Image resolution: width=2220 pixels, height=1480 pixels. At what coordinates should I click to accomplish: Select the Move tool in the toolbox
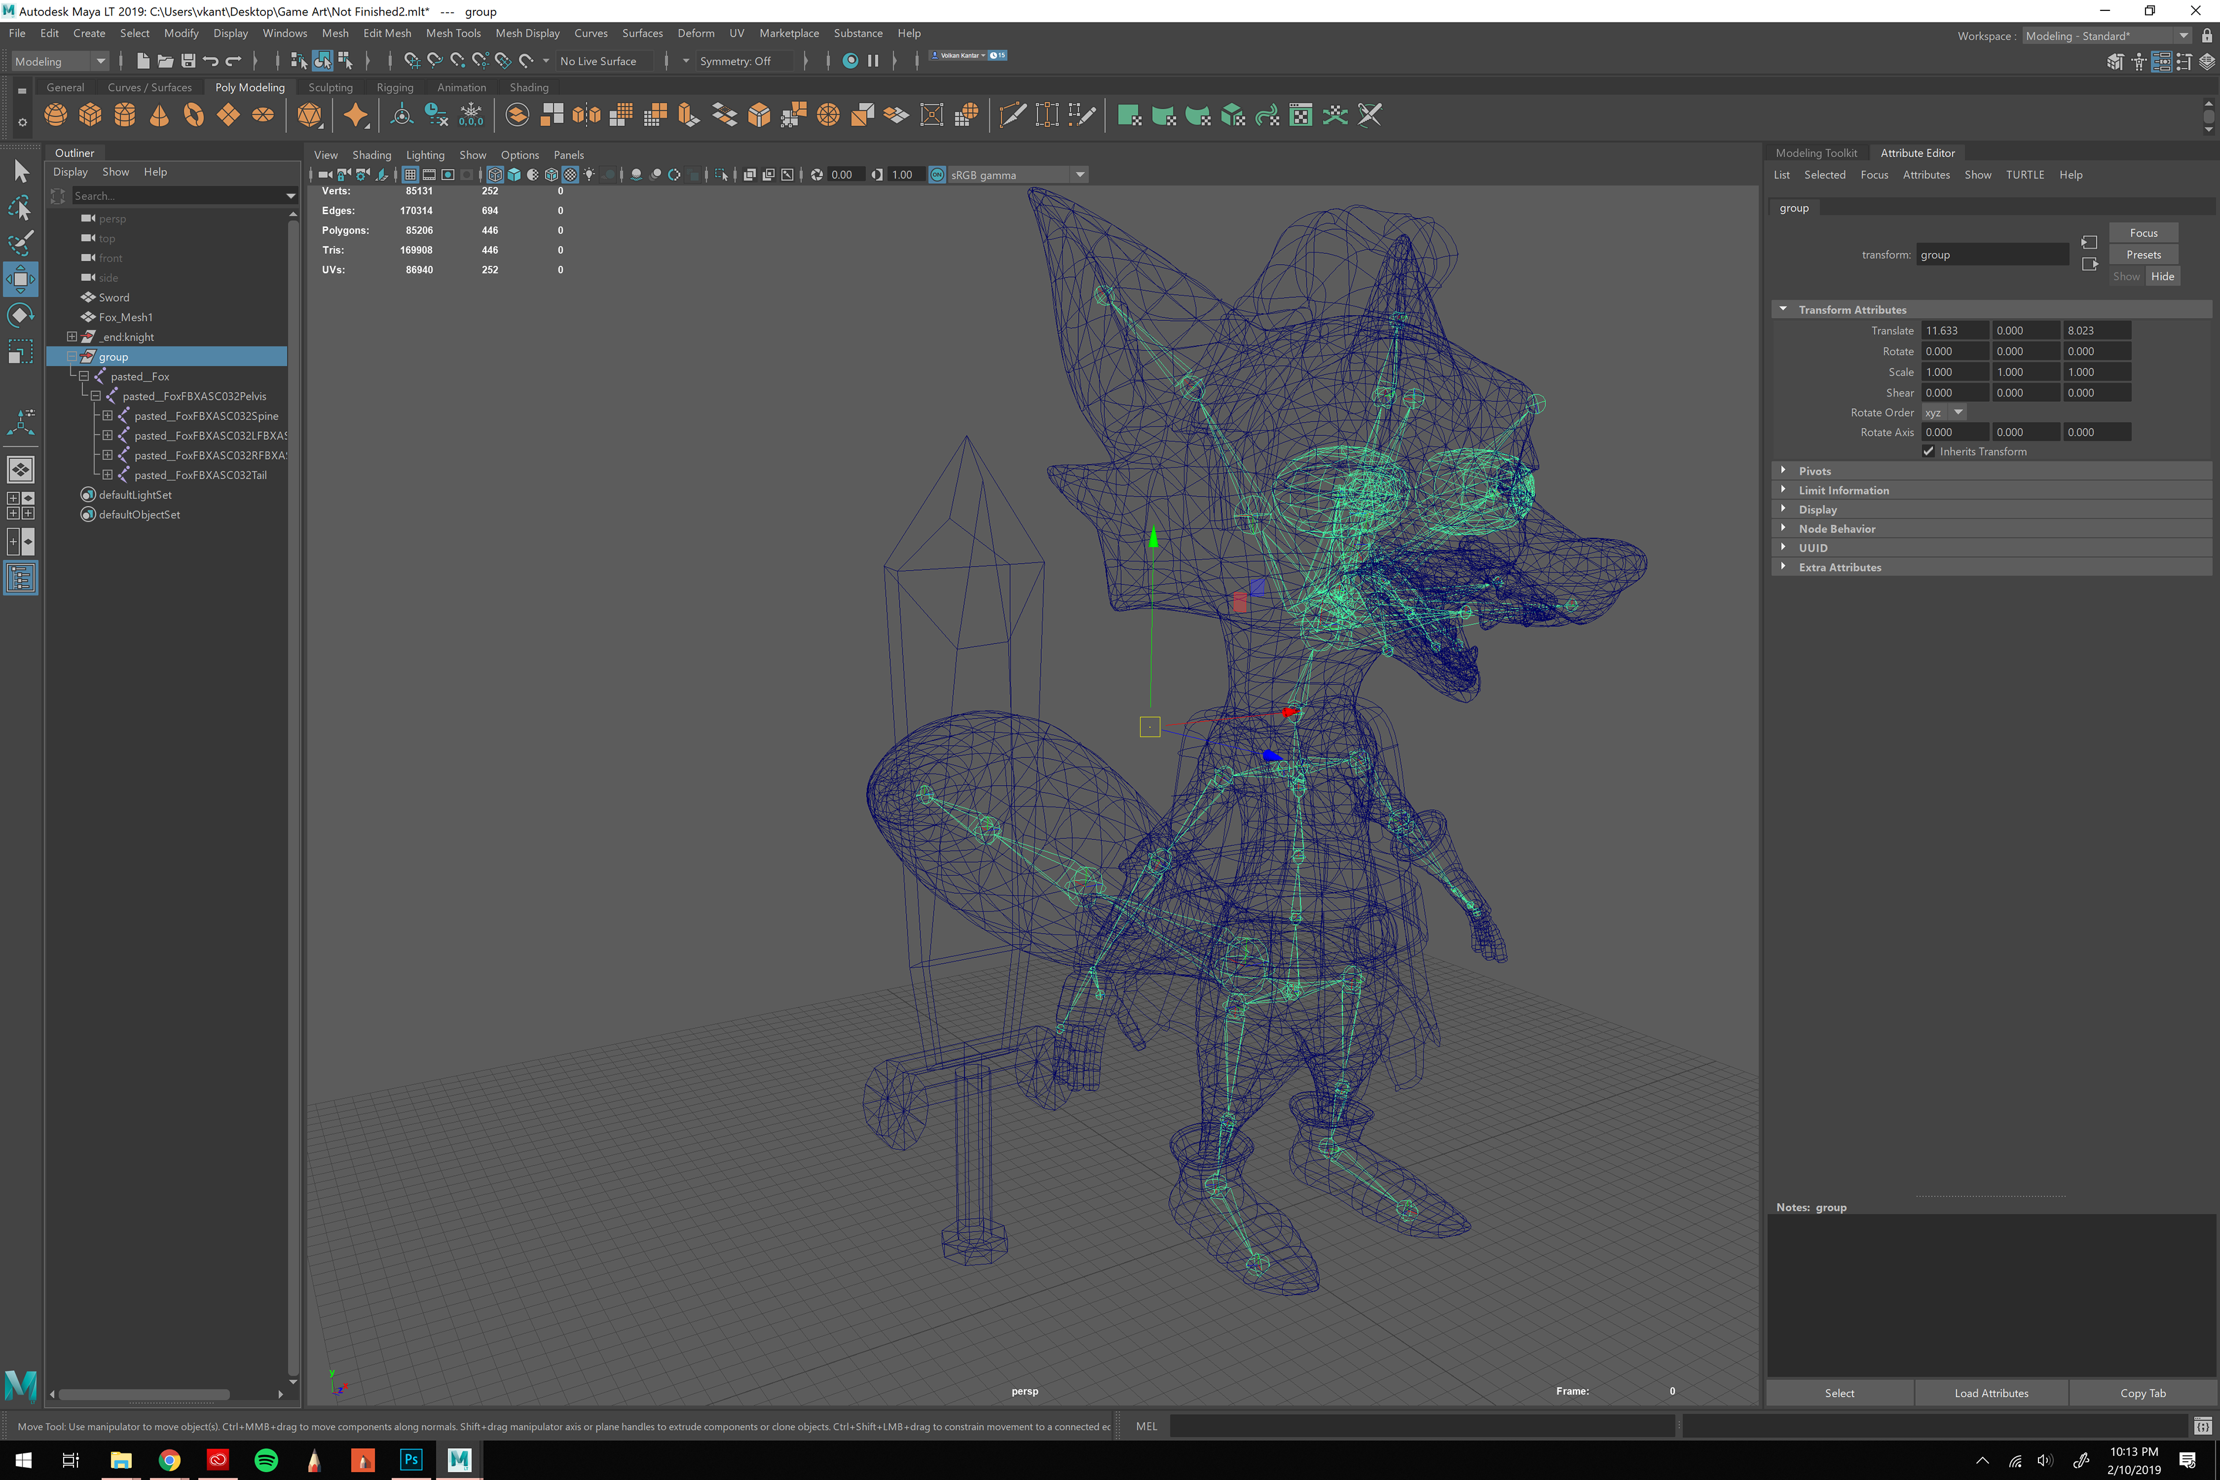[x=21, y=279]
